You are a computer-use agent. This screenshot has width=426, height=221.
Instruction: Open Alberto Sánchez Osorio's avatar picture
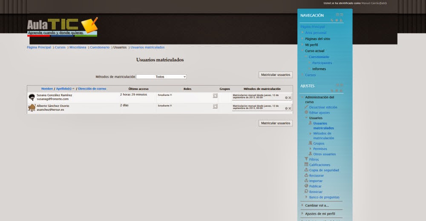click(x=32, y=108)
